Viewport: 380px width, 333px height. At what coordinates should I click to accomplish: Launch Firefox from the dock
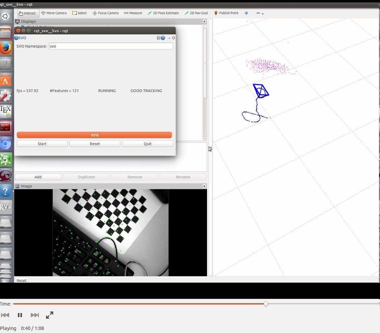point(6,48)
